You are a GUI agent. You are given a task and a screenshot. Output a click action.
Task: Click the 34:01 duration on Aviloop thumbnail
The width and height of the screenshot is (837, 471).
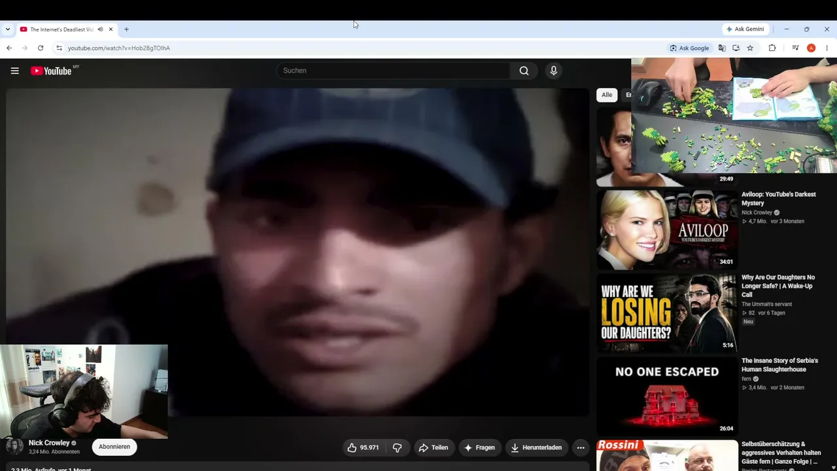726,262
